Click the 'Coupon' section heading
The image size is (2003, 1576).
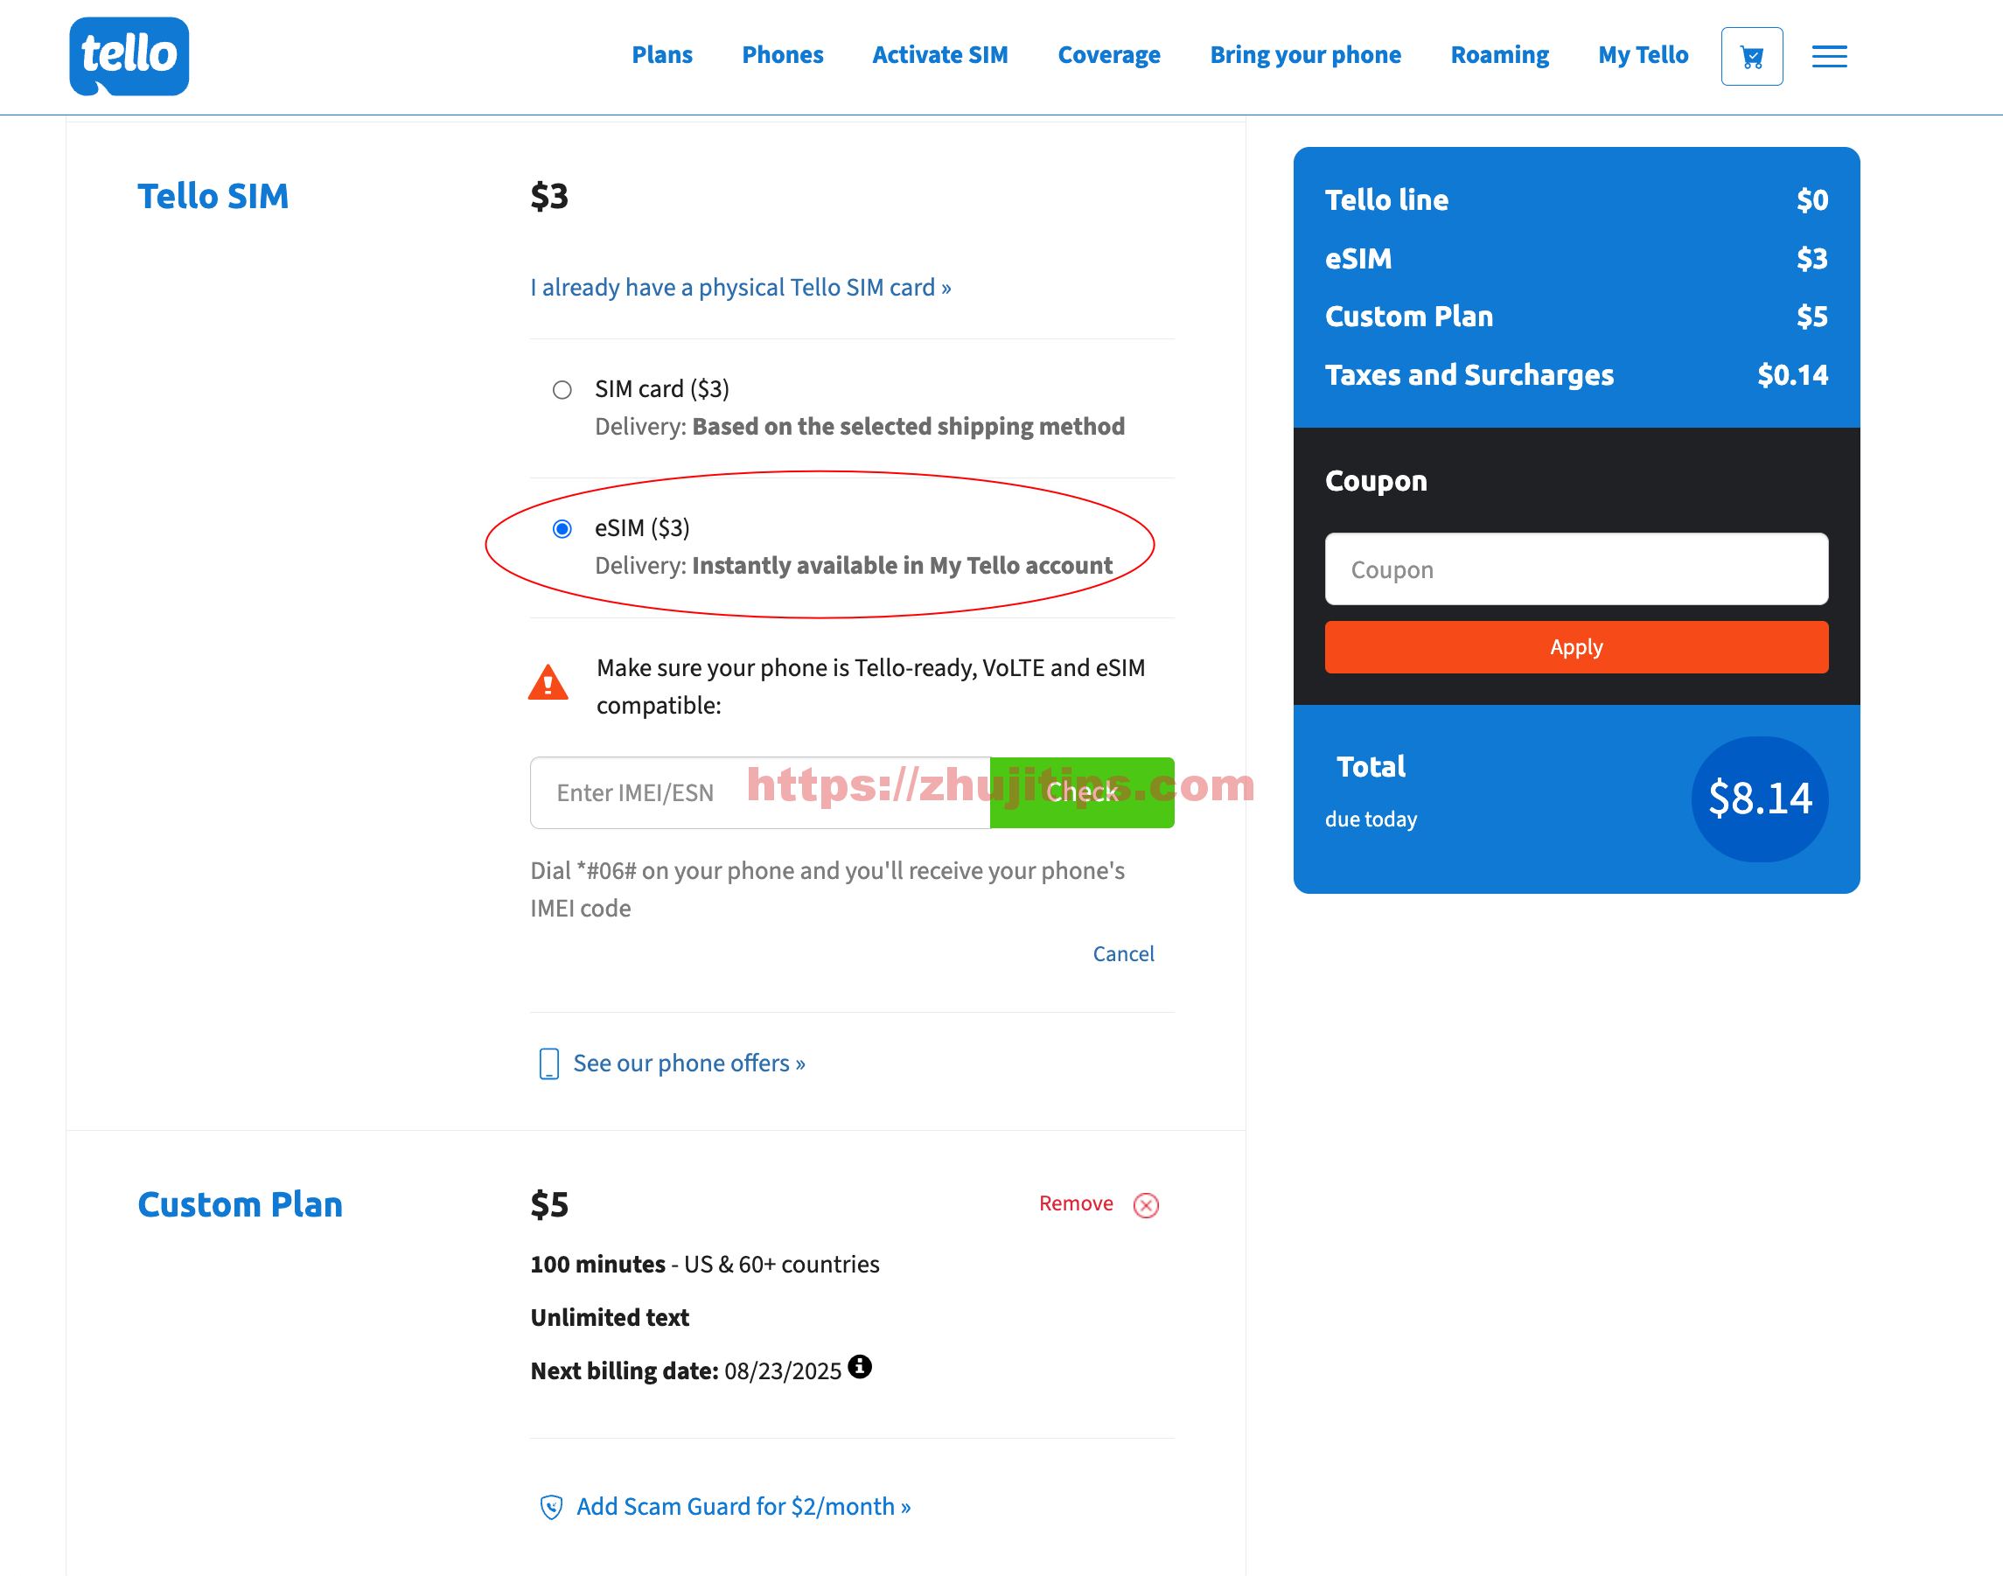1376,482
